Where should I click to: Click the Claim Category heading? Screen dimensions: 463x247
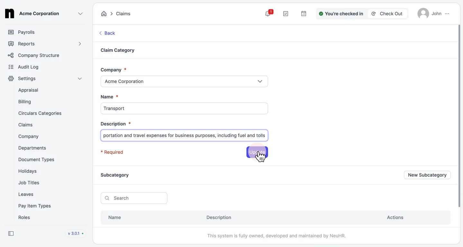point(117,50)
